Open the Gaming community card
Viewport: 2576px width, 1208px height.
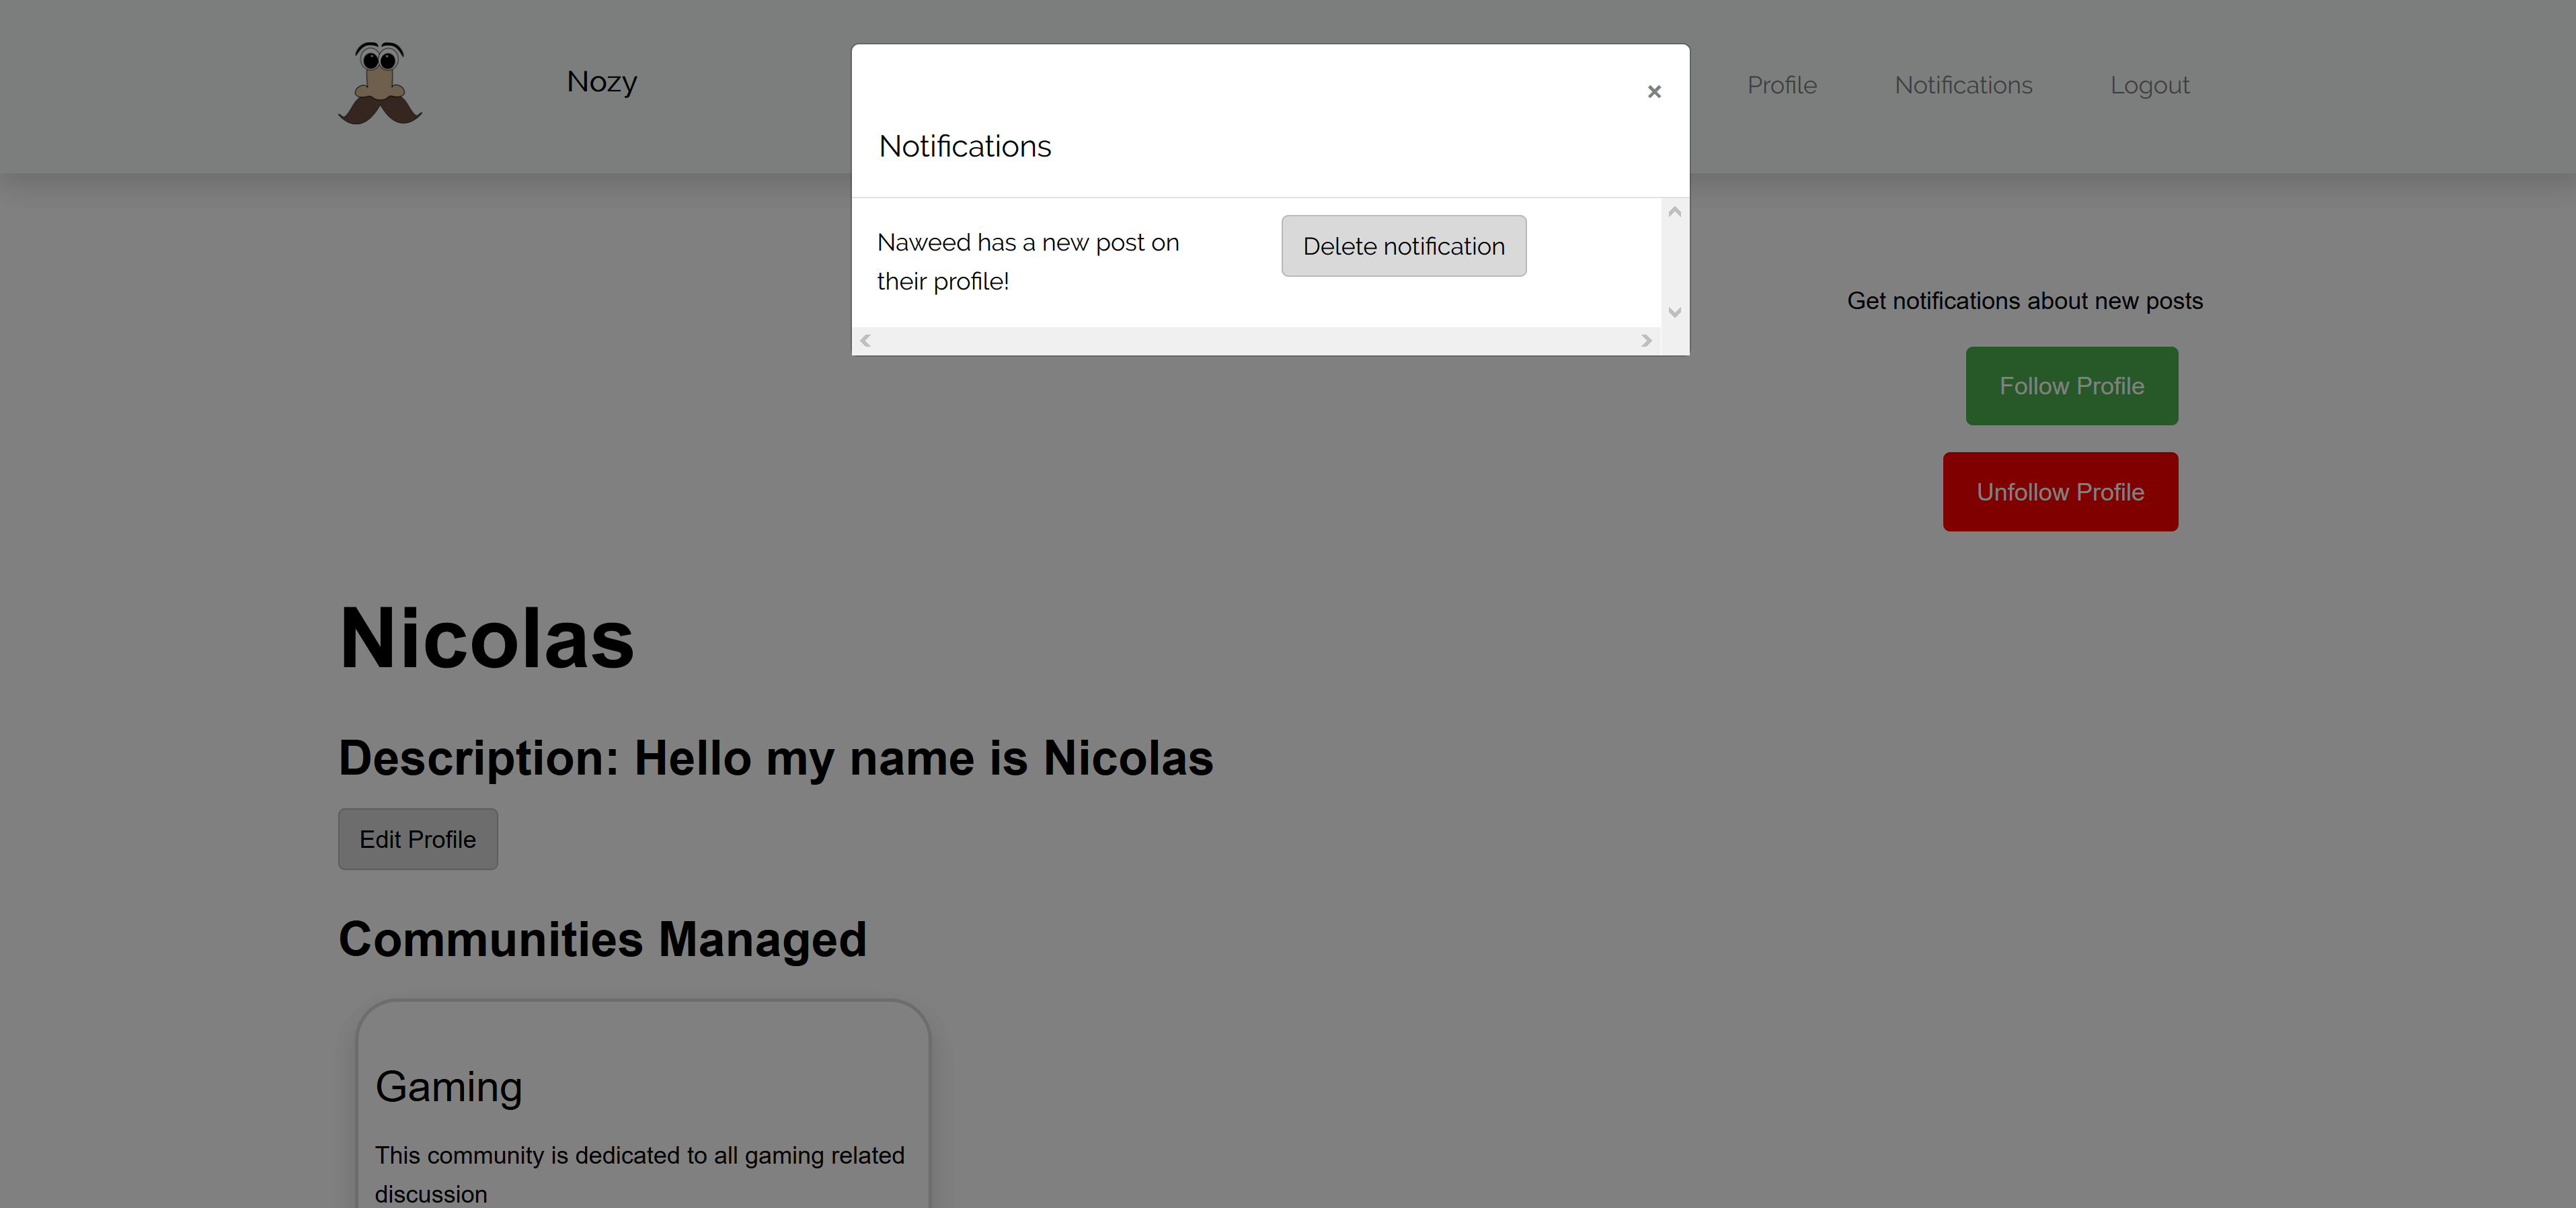point(643,1103)
